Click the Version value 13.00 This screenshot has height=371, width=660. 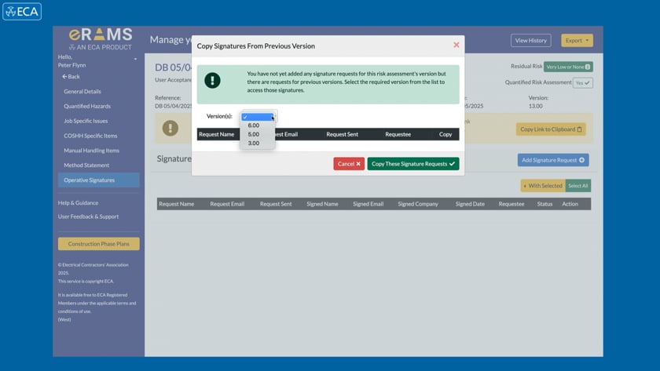(x=535, y=106)
